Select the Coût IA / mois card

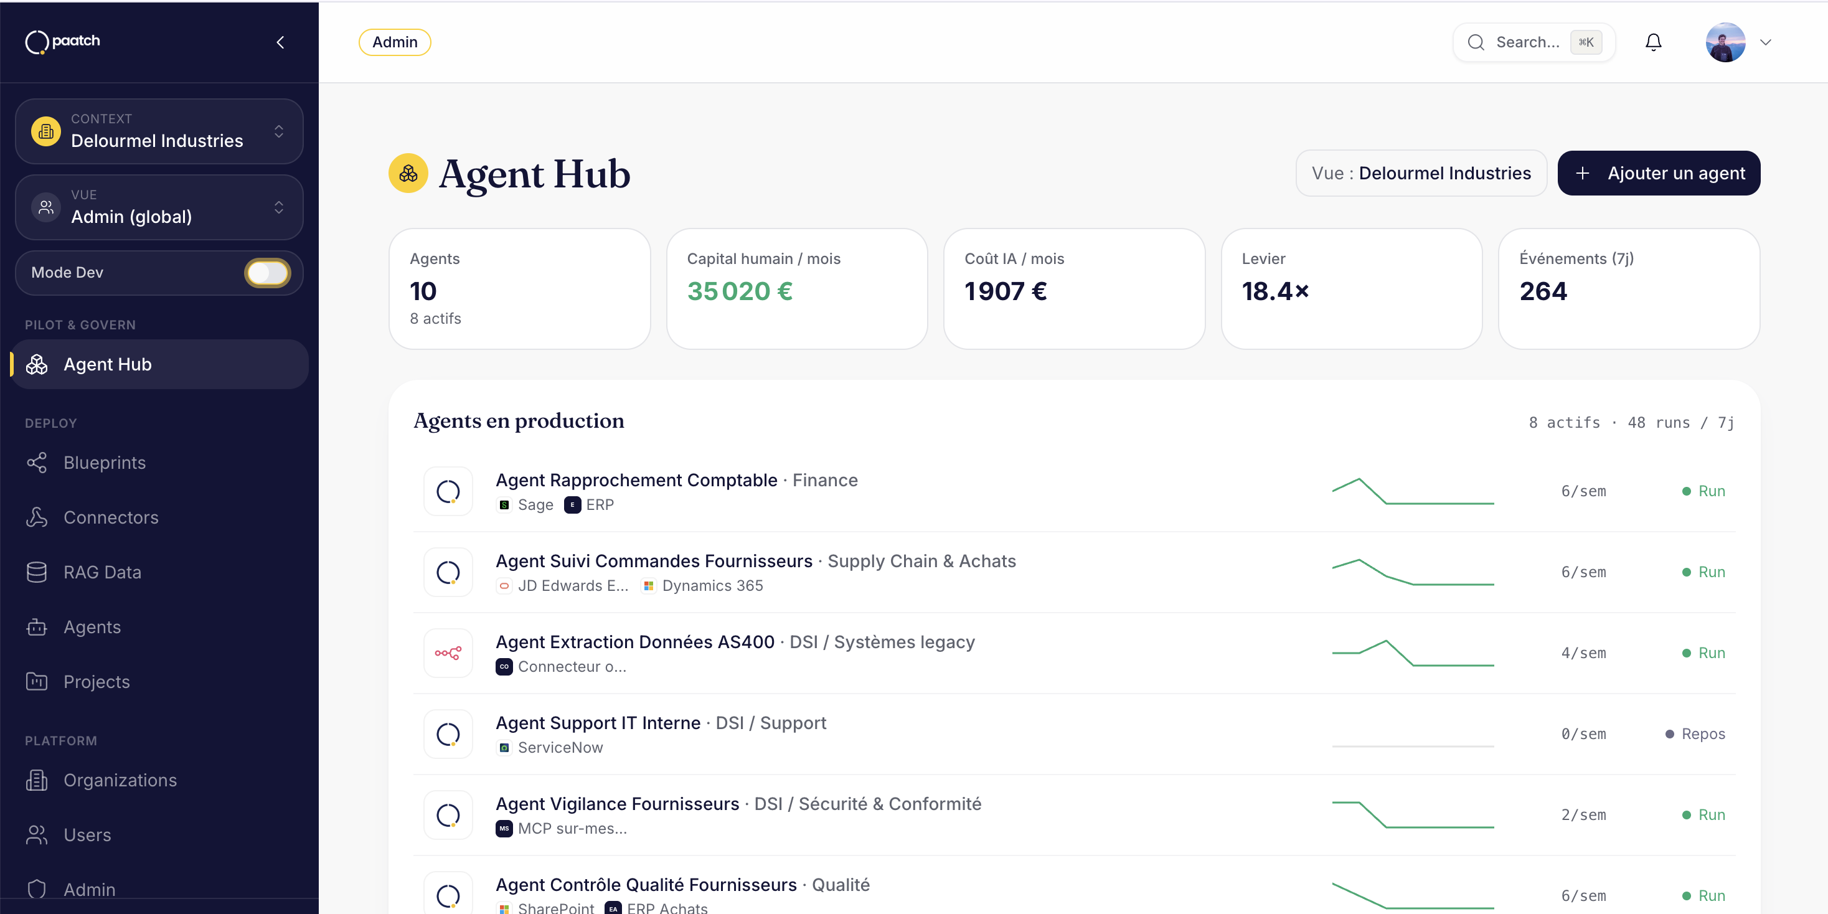[x=1073, y=289]
